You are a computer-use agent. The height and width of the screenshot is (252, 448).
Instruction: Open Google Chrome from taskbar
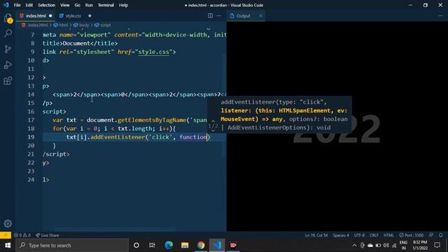(x=201, y=246)
